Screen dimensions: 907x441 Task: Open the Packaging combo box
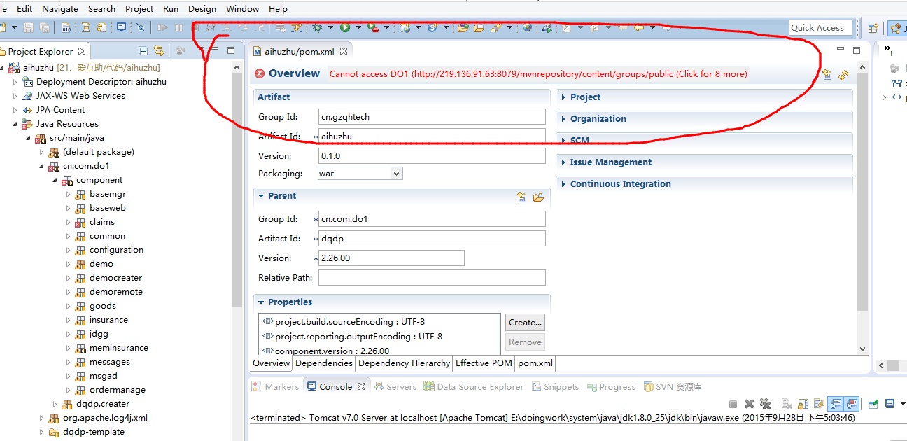pyautogui.click(x=360, y=174)
